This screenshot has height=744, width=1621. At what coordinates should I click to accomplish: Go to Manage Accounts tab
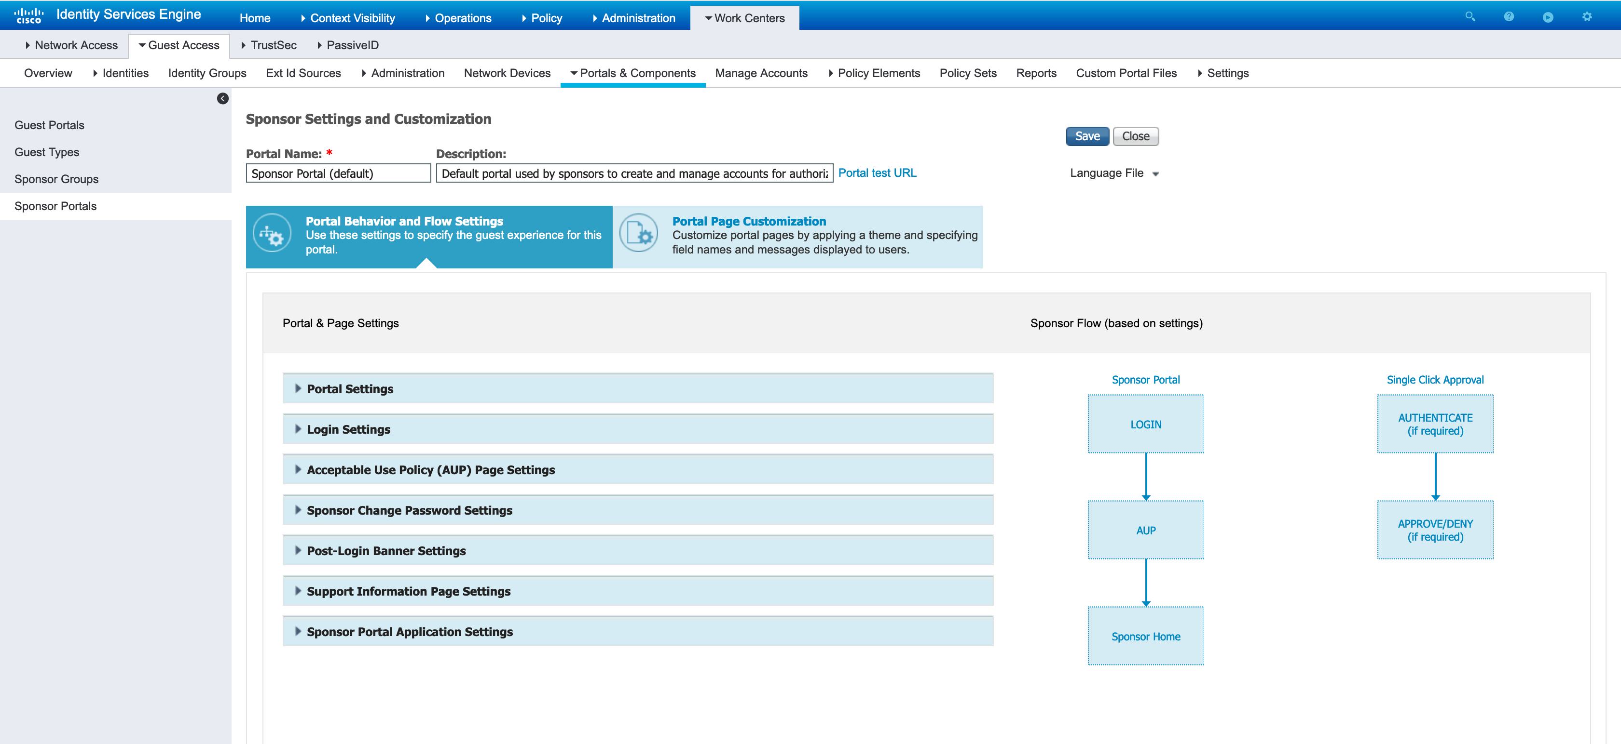761,73
